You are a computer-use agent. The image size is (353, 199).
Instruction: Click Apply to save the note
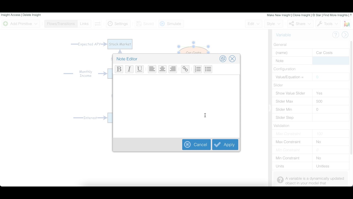(x=225, y=145)
